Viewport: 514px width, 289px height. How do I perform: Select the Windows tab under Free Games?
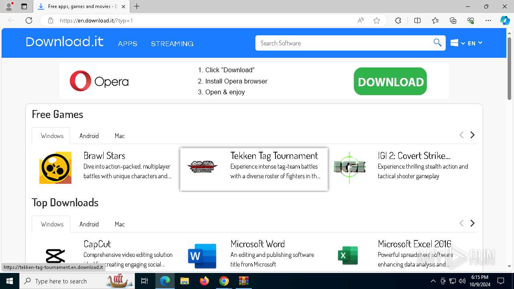[51, 136]
